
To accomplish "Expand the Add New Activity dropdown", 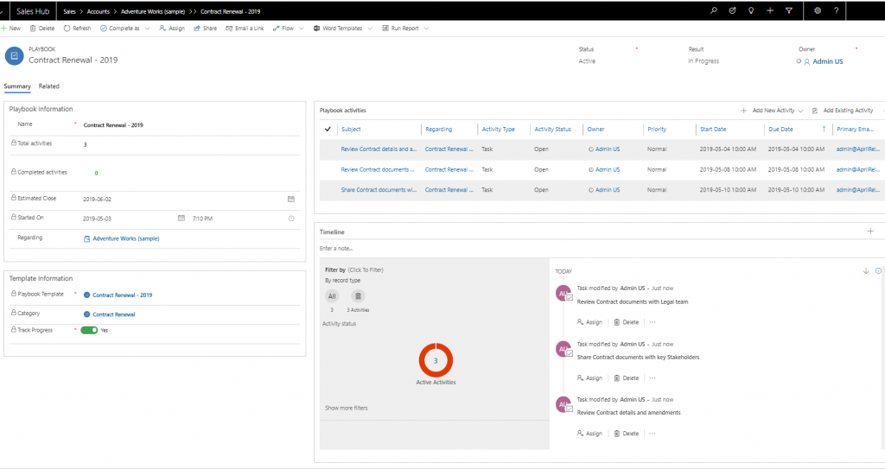I will [x=801, y=111].
